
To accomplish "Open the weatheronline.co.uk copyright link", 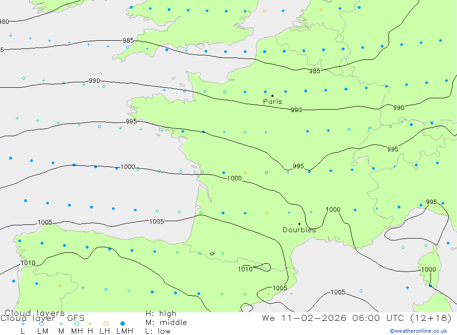I will (419, 331).
